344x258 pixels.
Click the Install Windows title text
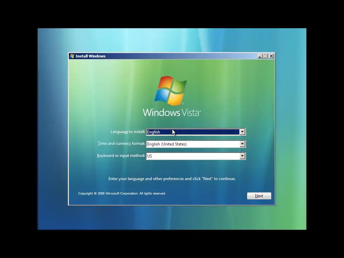point(90,56)
